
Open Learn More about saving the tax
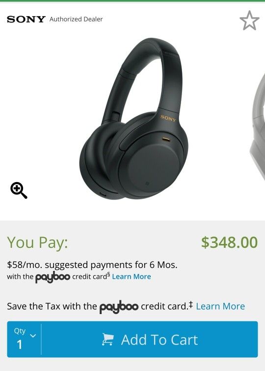tap(220, 306)
